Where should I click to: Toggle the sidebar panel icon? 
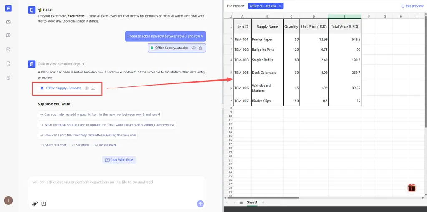(8, 22)
